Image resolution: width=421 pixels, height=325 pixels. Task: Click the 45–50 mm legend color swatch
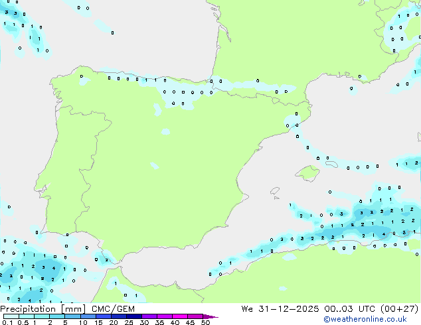coord(195,316)
